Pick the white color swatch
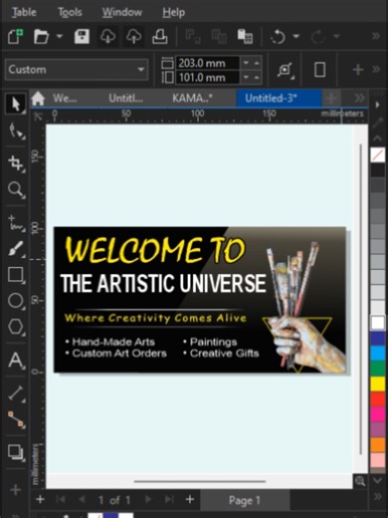 [x=377, y=323]
